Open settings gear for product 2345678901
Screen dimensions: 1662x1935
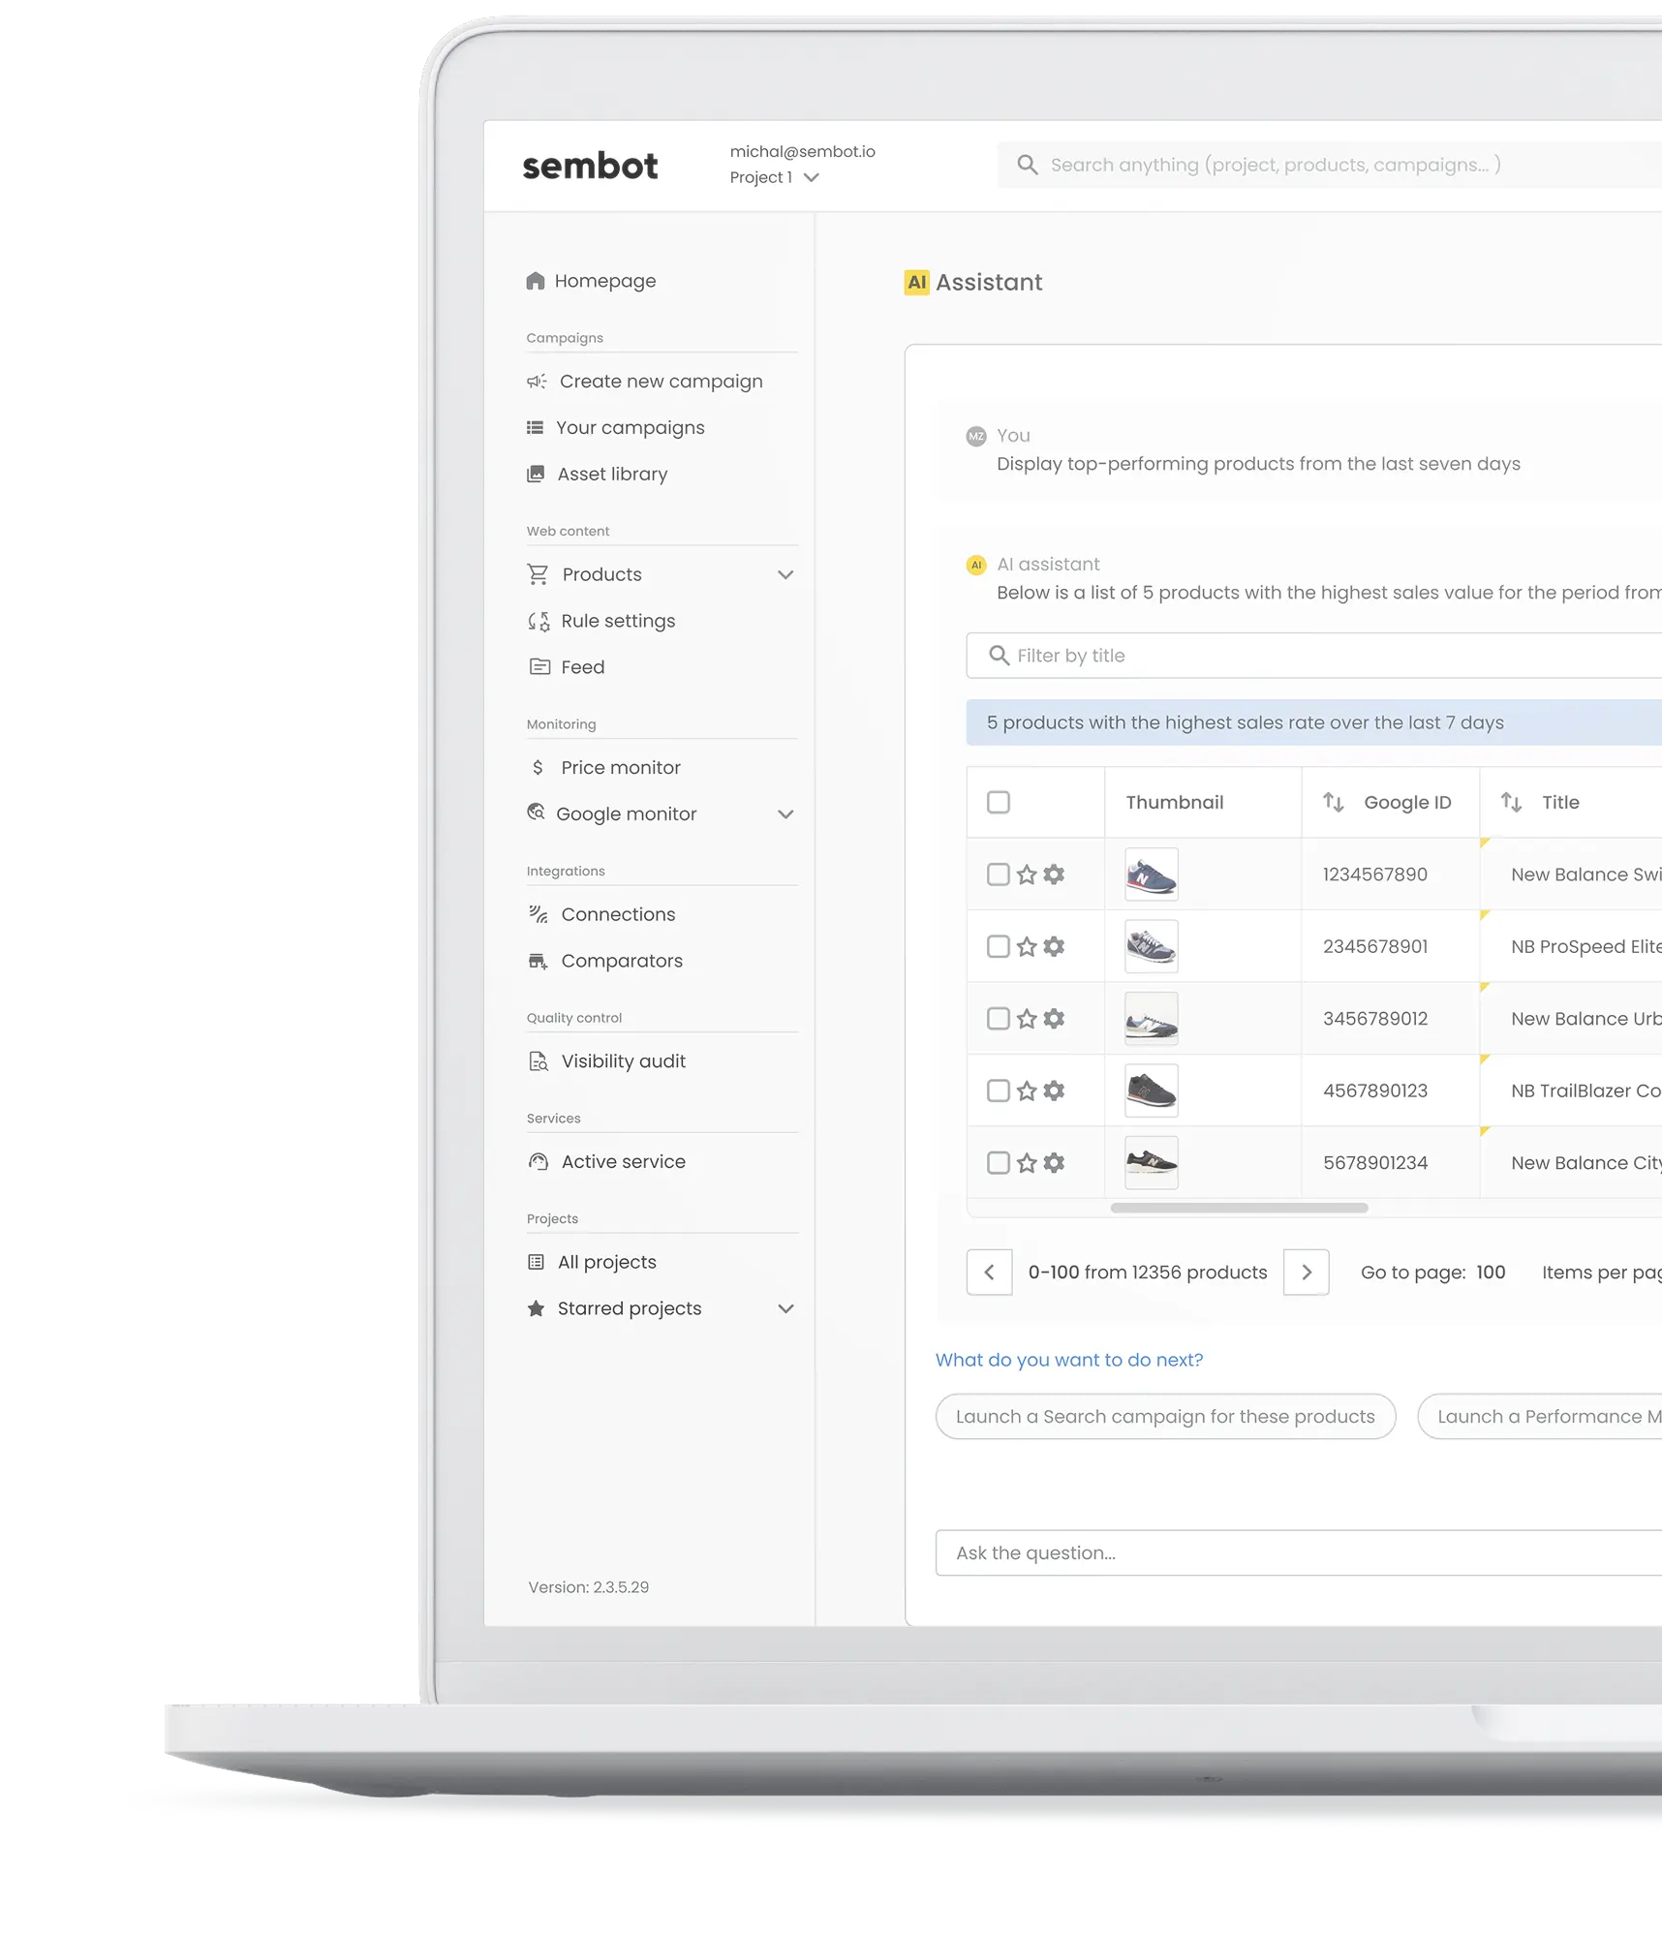[1054, 946]
